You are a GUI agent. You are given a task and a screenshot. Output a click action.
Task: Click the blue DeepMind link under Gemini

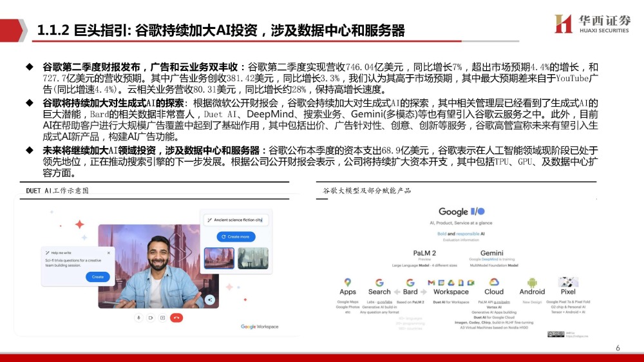pos(489,260)
